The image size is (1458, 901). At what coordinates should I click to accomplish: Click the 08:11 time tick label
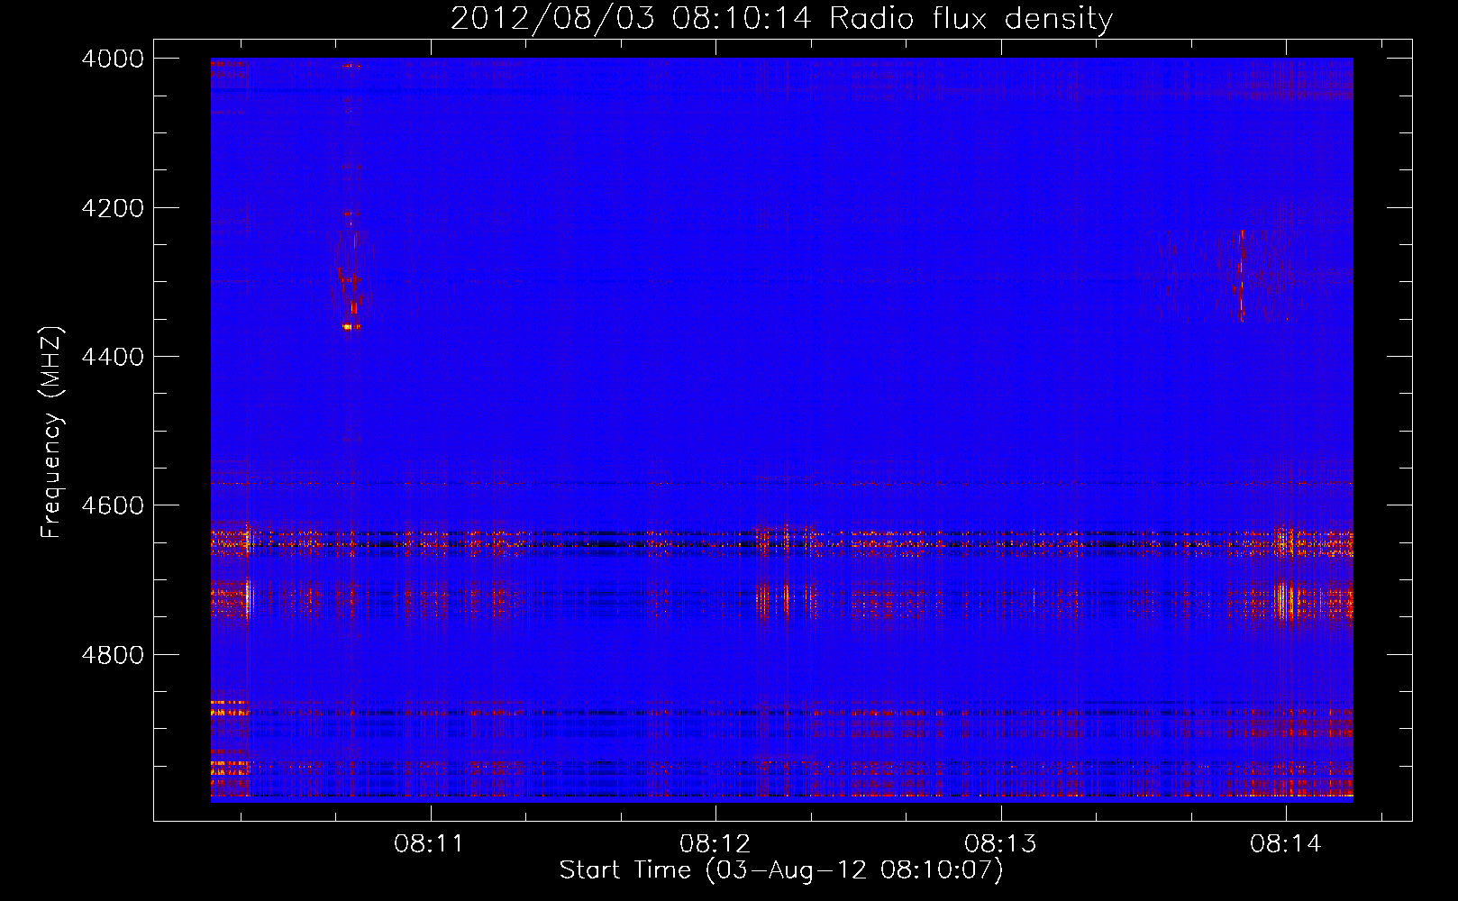tap(429, 844)
